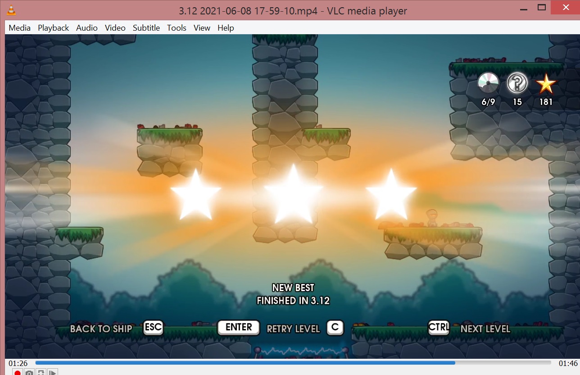Open the Media menu
The image size is (580, 375).
pyautogui.click(x=20, y=28)
